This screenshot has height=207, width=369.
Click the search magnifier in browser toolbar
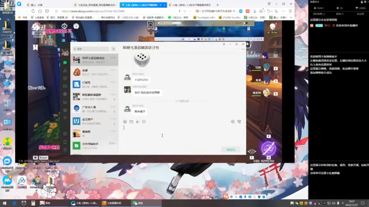(234, 11)
